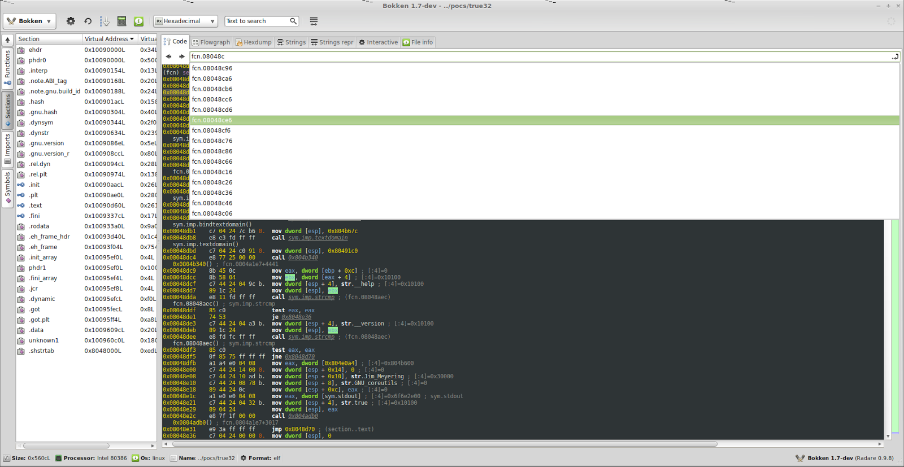Switch to the Functions side tab

click(x=8, y=68)
